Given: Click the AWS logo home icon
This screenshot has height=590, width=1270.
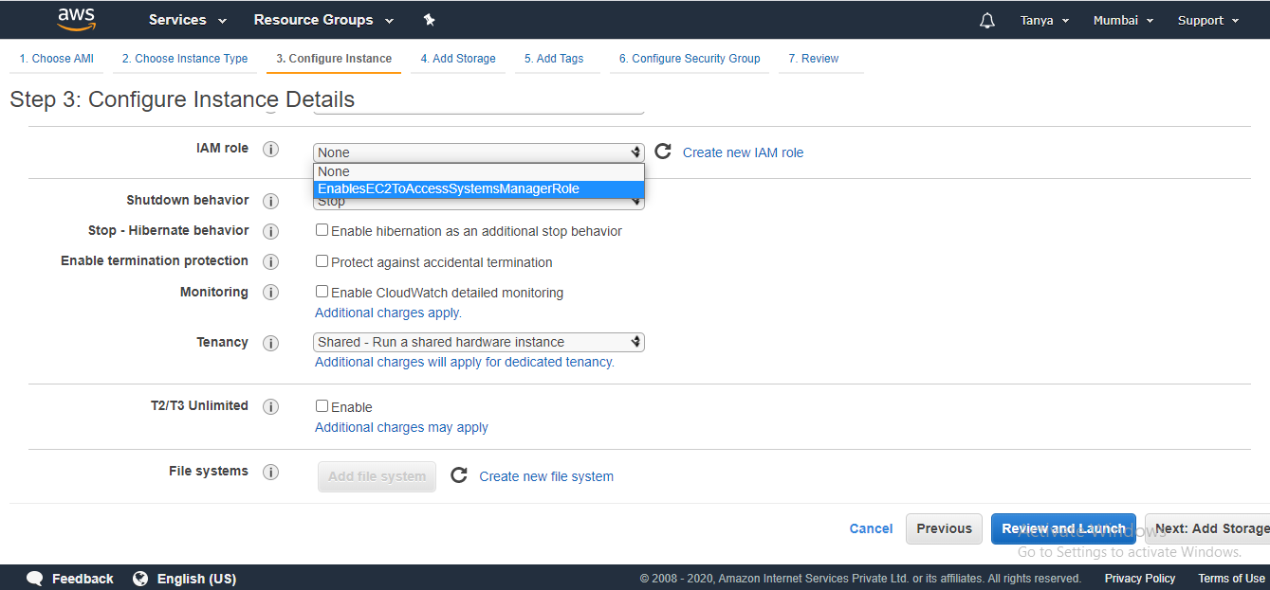Looking at the screenshot, I should [x=77, y=19].
